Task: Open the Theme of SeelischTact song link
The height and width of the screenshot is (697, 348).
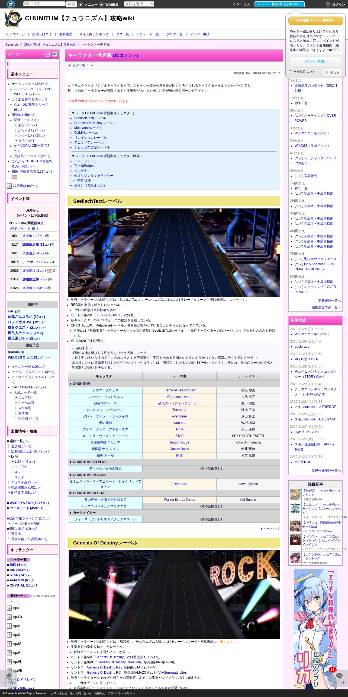Action: (x=179, y=390)
